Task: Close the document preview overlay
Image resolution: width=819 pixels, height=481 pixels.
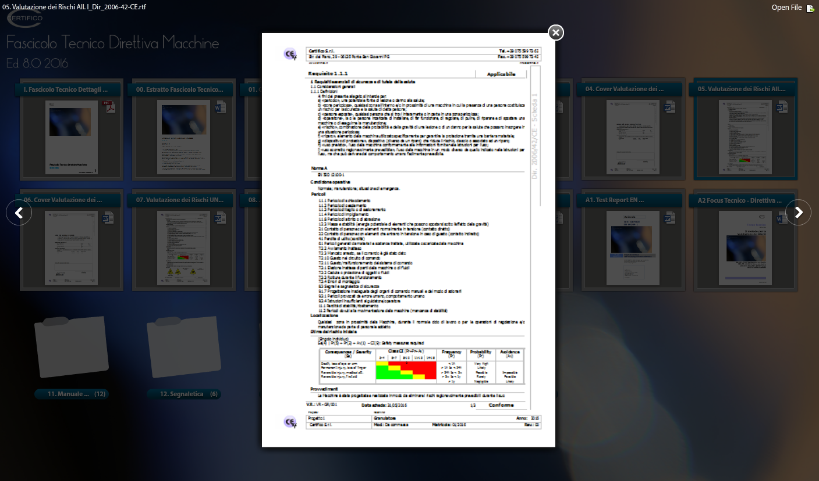Action: [x=556, y=33]
